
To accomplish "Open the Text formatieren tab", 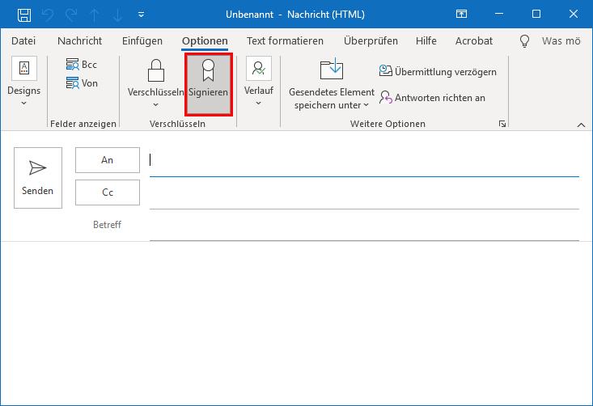I will [285, 40].
